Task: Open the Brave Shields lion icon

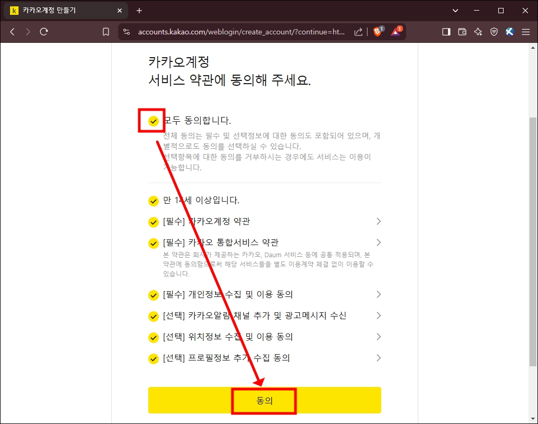Action: point(378,32)
